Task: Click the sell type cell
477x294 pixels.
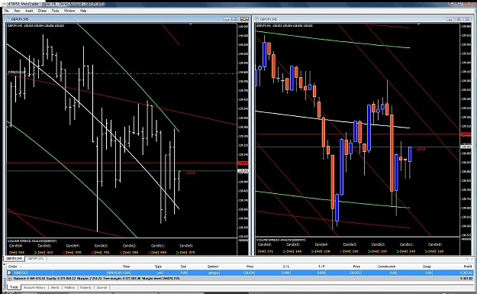Action: pyautogui.click(x=160, y=273)
